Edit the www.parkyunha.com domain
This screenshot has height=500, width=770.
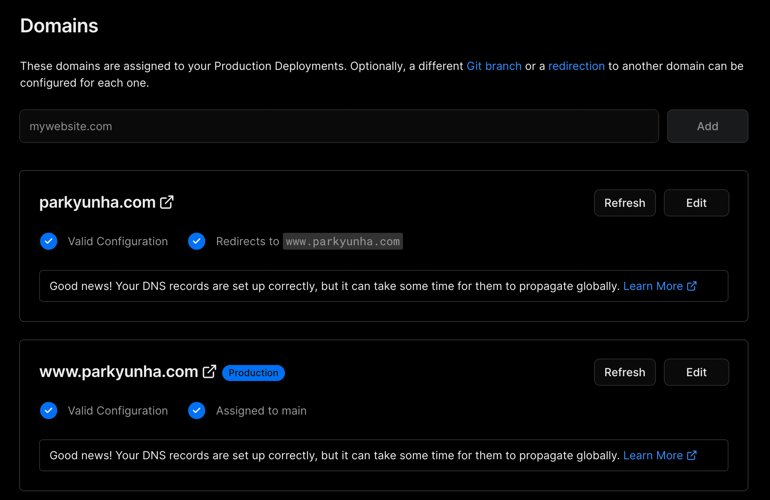tap(696, 372)
